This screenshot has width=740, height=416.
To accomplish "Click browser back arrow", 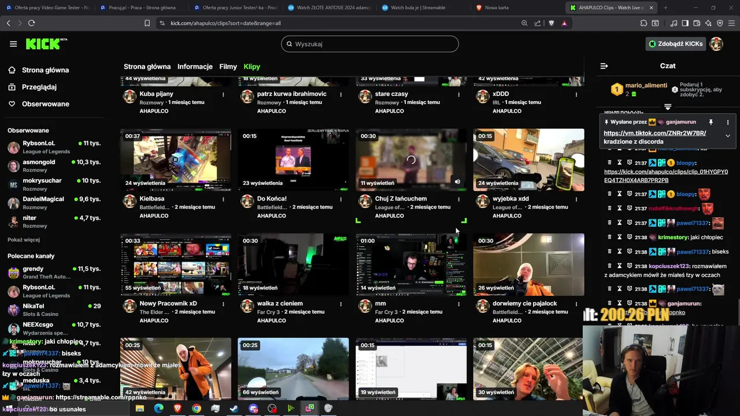I will click(x=8, y=23).
